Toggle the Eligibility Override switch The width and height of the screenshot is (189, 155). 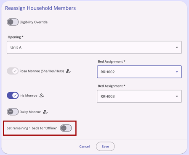(x=13, y=22)
